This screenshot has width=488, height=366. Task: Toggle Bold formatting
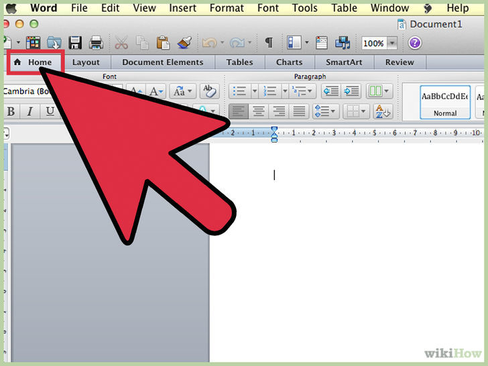(11, 111)
